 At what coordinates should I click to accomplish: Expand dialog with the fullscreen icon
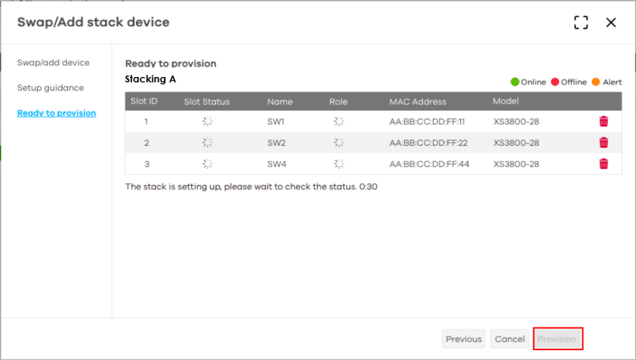pos(581,23)
